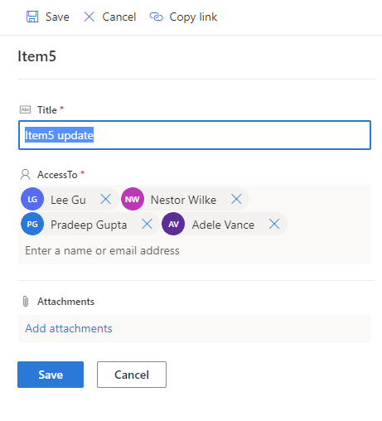
Task: Select Save text in top command bar
Action: (x=57, y=17)
